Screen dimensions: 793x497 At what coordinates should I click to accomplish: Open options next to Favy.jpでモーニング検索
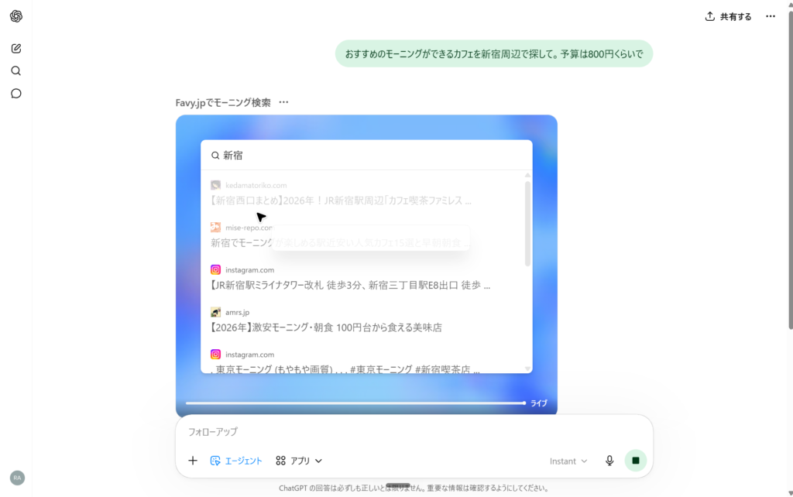click(x=283, y=102)
